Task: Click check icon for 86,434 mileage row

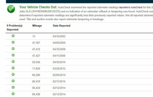Action: (x=13, y=87)
